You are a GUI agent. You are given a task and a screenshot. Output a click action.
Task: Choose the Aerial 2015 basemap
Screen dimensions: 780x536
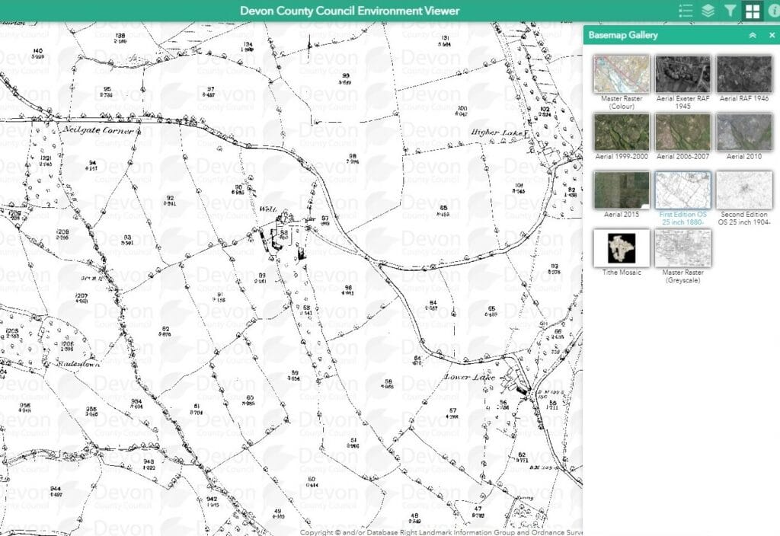click(x=621, y=190)
